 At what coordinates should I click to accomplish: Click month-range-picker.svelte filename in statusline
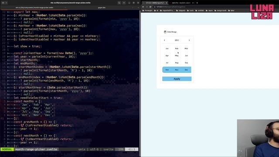[x=36, y=149]
